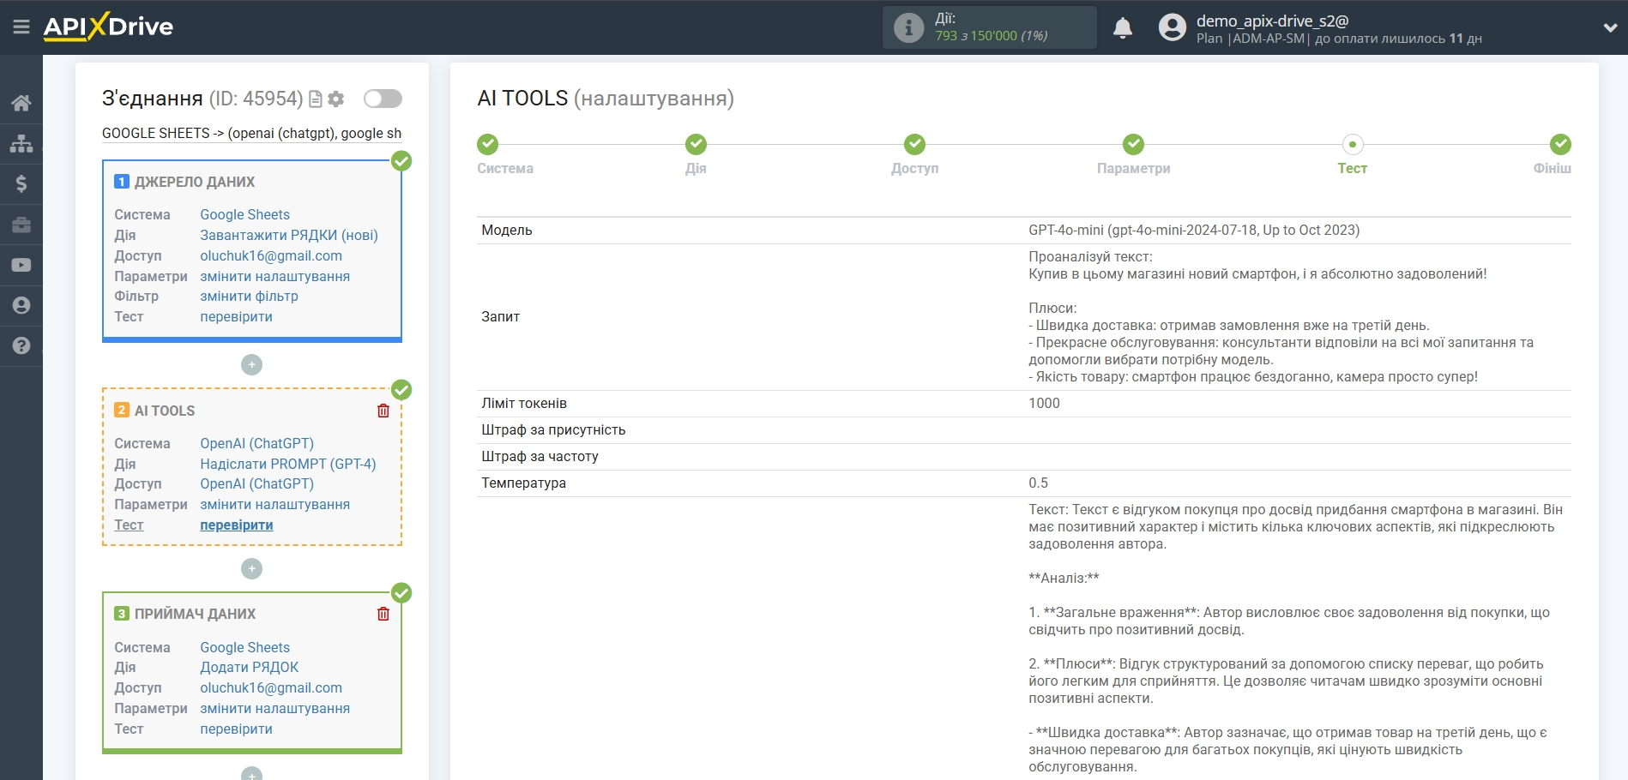Click AI TOOLS змінити налаштування link
This screenshot has height=780, width=1628.
coord(274,505)
